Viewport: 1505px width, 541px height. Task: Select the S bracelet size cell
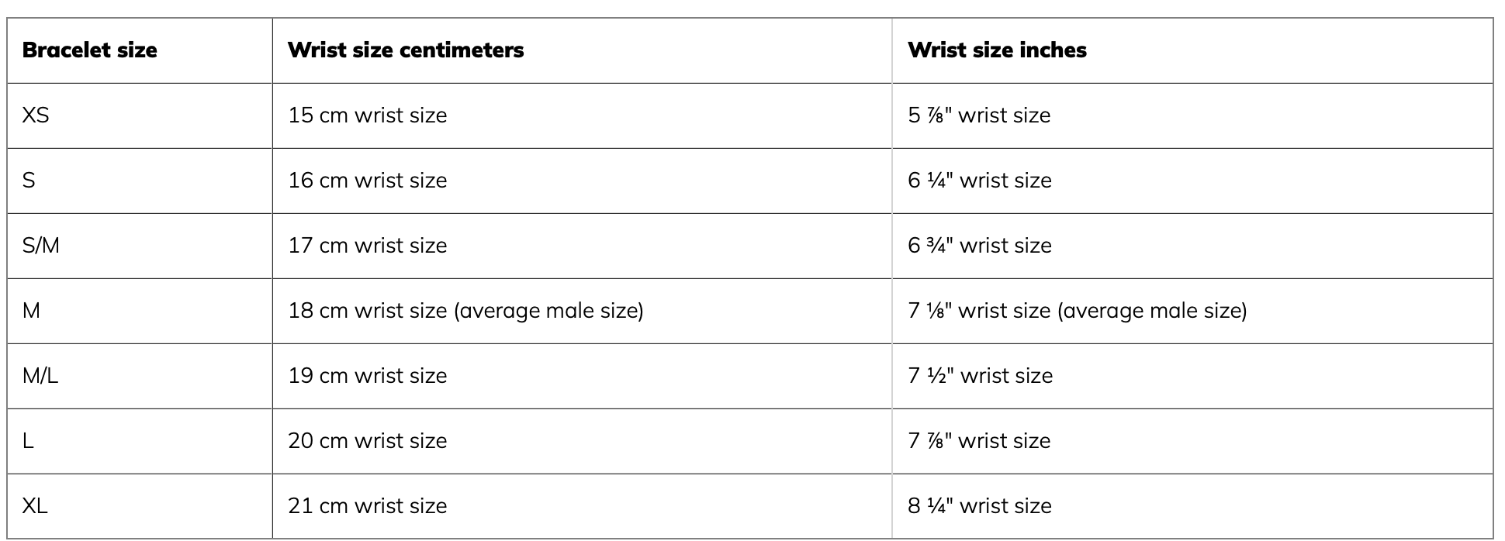click(29, 181)
